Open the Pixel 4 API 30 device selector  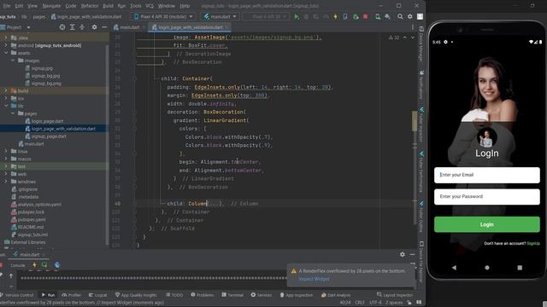(163, 16)
